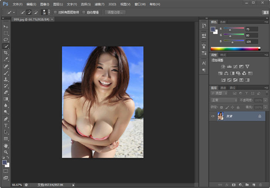The image size is (270, 188).
Task: Open the fill 填充 dropdown arrow
Action: pos(265,107)
